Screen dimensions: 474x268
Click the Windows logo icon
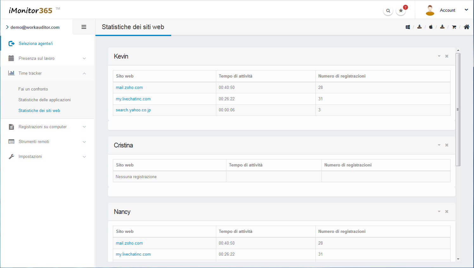tap(408, 27)
